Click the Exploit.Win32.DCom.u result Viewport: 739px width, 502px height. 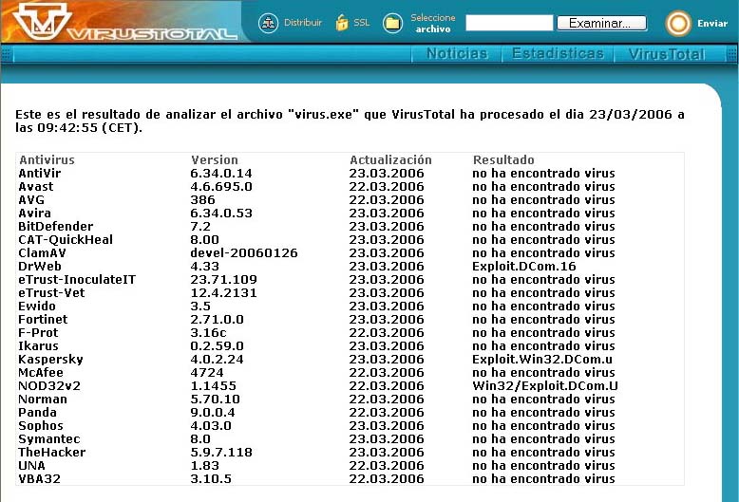click(x=542, y=360)
